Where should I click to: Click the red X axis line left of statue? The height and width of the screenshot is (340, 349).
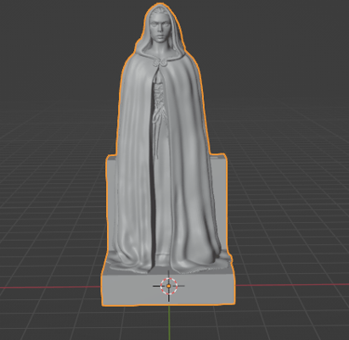point(49,287)
